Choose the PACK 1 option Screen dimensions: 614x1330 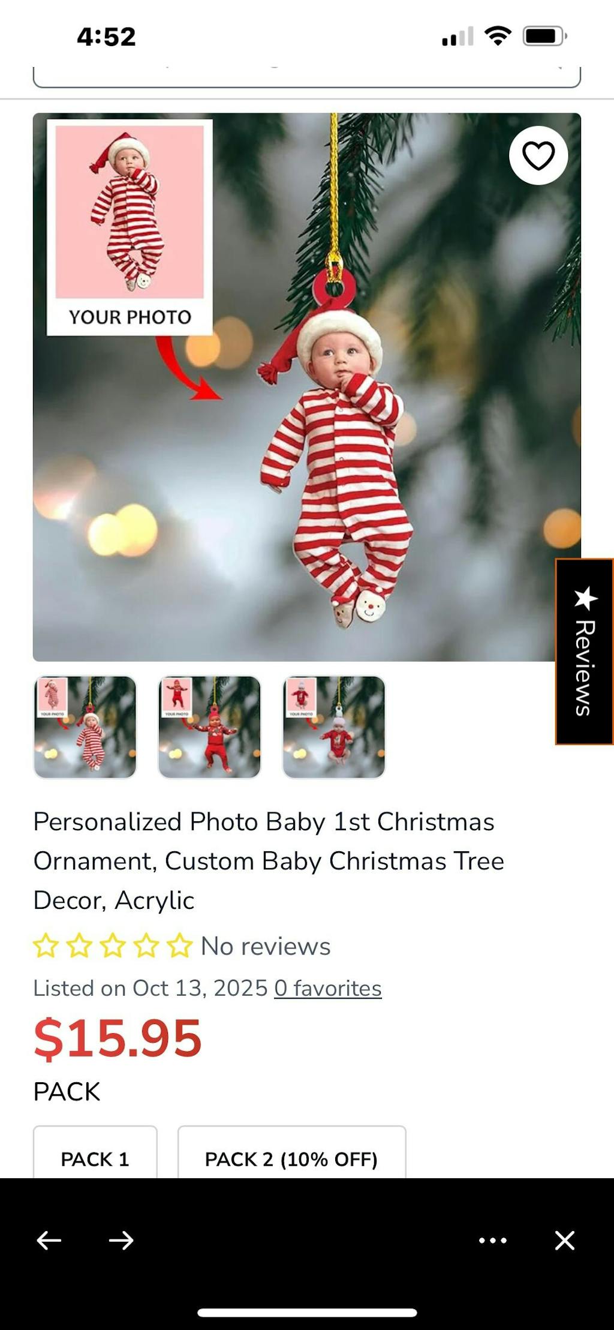[x=95, y=1152]
